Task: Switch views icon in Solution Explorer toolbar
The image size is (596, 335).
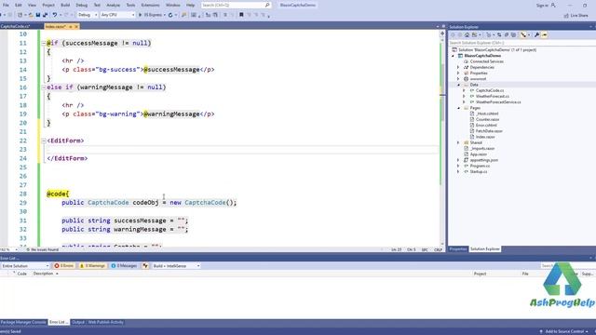Action: 474,35
